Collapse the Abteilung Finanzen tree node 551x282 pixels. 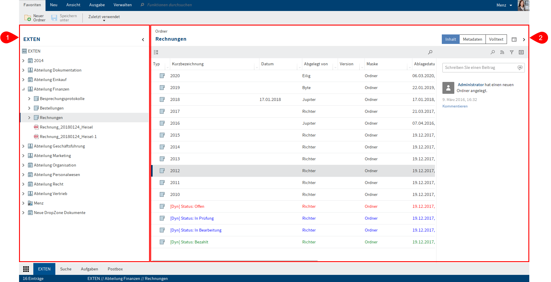tap(24, 89)
